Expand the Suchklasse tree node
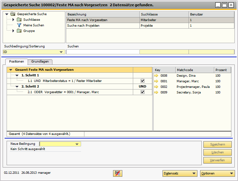The image size is (238, 181). click(14, 20)
